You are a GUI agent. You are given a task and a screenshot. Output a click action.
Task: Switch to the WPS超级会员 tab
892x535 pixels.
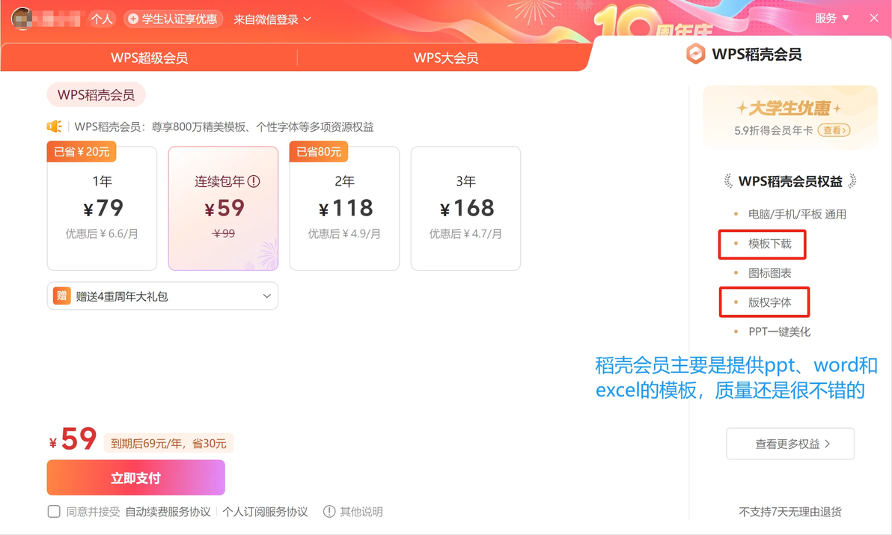pyautogui.click(x=149, y=58)
